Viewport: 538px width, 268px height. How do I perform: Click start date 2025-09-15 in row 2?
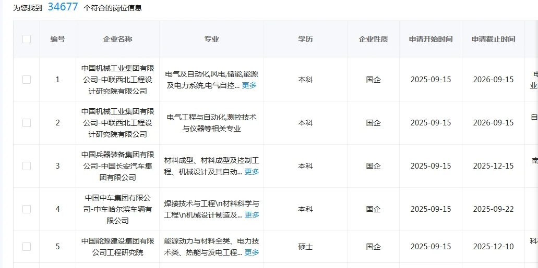pyautogui.click(x=431, y=122)
